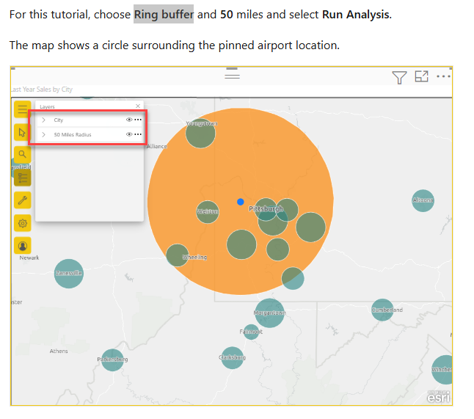Click the visual drag handle lines
Image resolution: width=474 pixels, height=419 pixels.
click(x=232, y=76)
